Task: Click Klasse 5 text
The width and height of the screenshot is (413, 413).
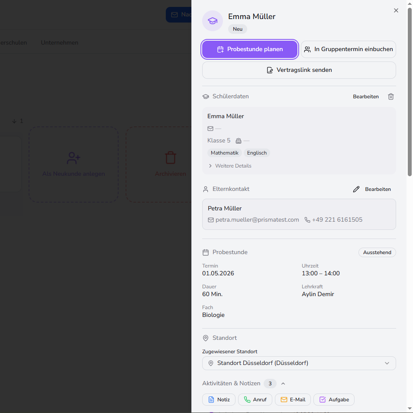Action: [x=219, y=141]
